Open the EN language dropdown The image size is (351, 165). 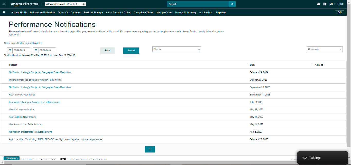(x=332, y=4)
